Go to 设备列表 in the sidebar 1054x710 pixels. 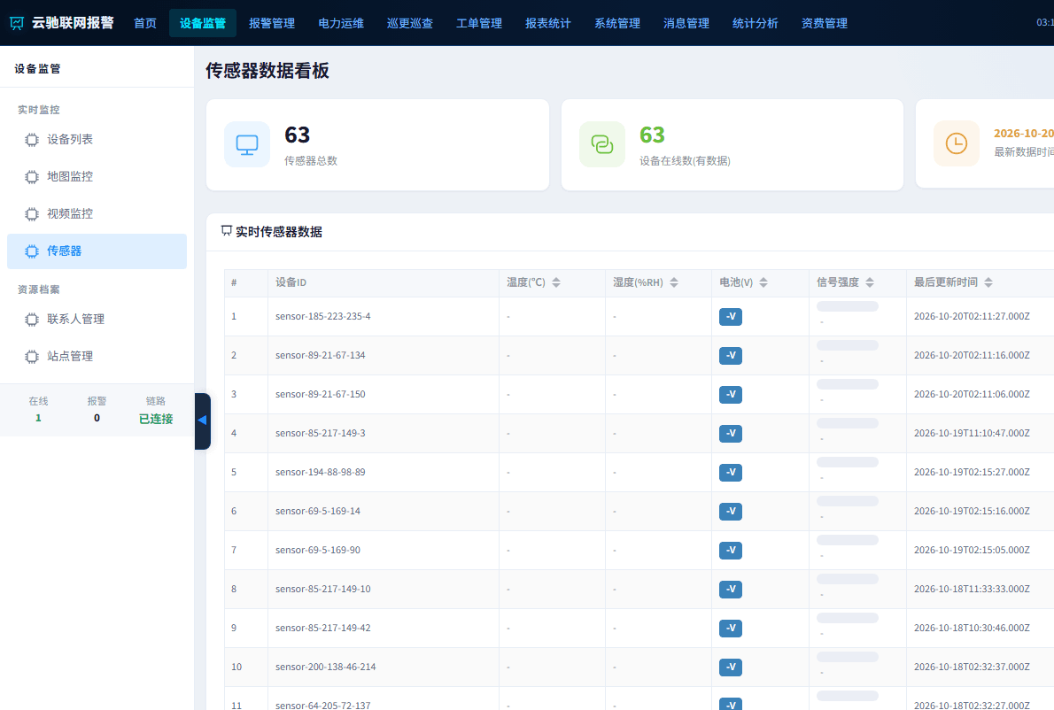point(97,140)
